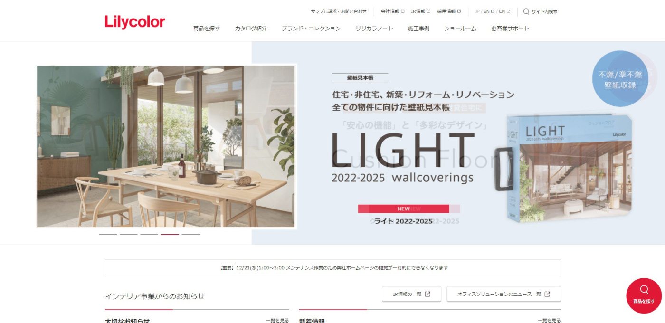Open site search magnifier icon

[526, 11]
